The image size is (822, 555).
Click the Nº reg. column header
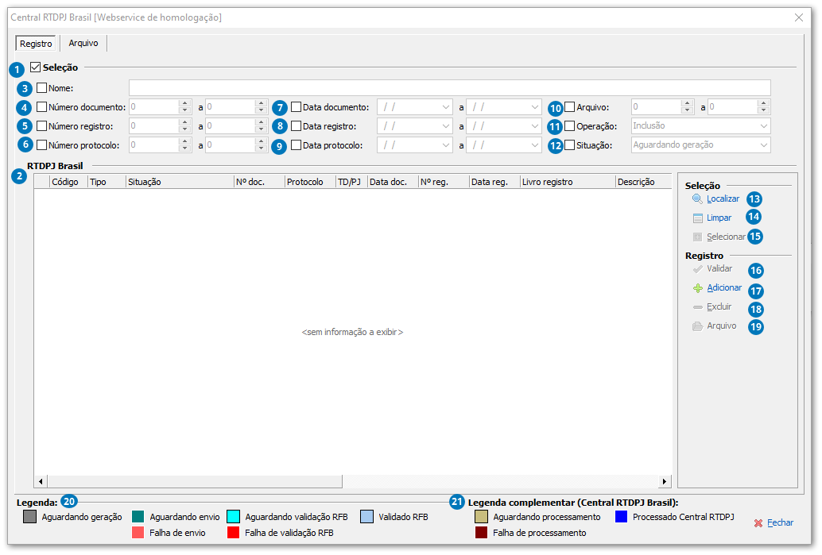pyautogui.click(x=444, y=182)
